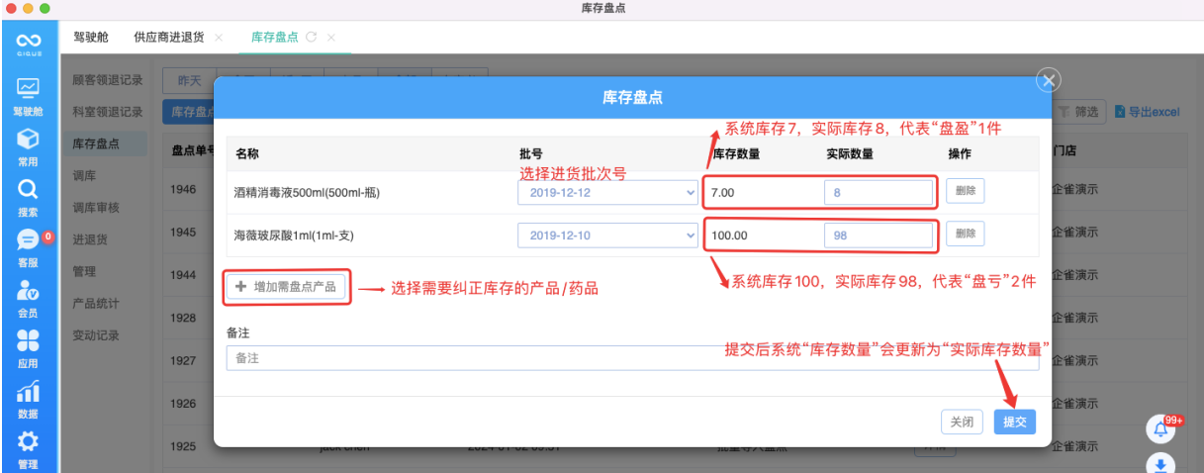Click 增加需盘点产品 button

coord(287,287)
